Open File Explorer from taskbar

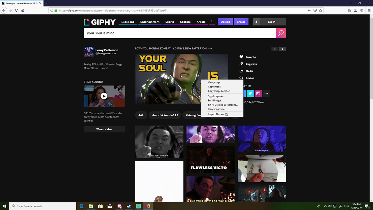click(x=91, y=206)
